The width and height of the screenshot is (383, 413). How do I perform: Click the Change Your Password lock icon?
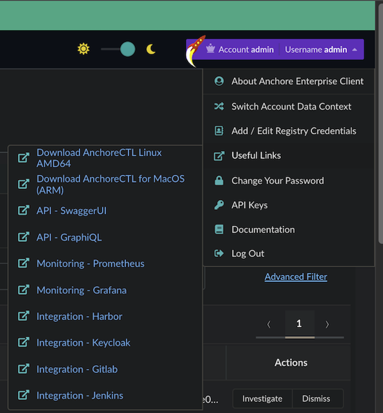click(219, 181)
